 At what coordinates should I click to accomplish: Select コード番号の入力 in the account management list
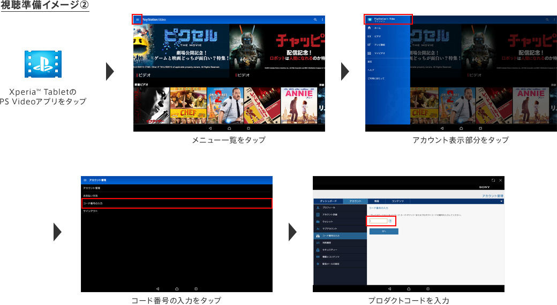tap(176, 203)
